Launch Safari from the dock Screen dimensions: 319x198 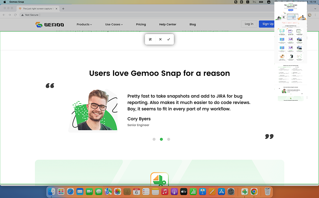coord(70,191)
